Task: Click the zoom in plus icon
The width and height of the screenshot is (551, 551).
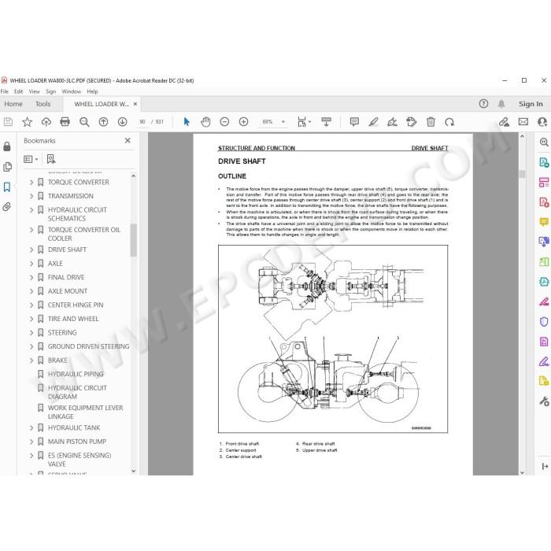Action: coord(243,122)
